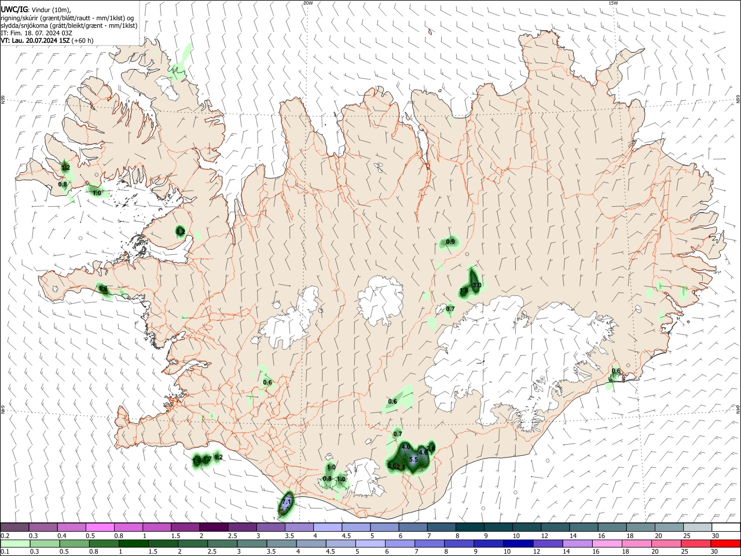Click the 0.1 label in the lower legend scale
This screenshot has width=741, height=556.
point(5,552)
